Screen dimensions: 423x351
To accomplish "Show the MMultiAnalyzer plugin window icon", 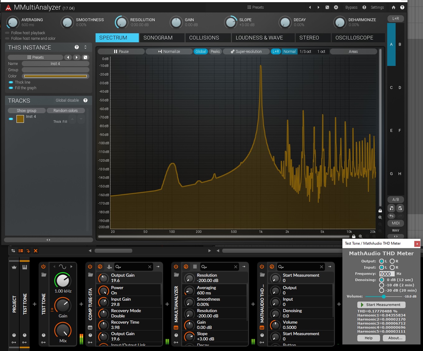I will pyautogui.click(x=176, y=327).
